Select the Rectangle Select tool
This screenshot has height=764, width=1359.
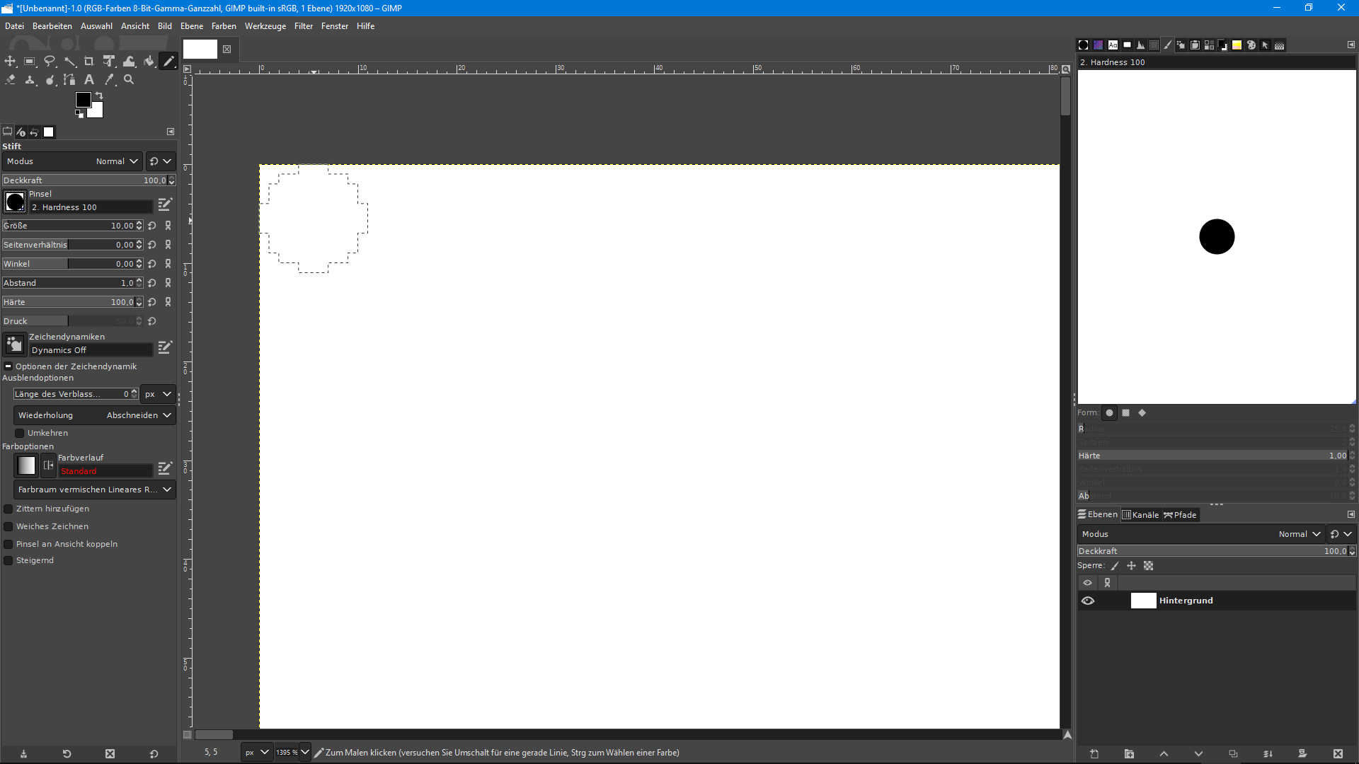[x=30, y=62]
